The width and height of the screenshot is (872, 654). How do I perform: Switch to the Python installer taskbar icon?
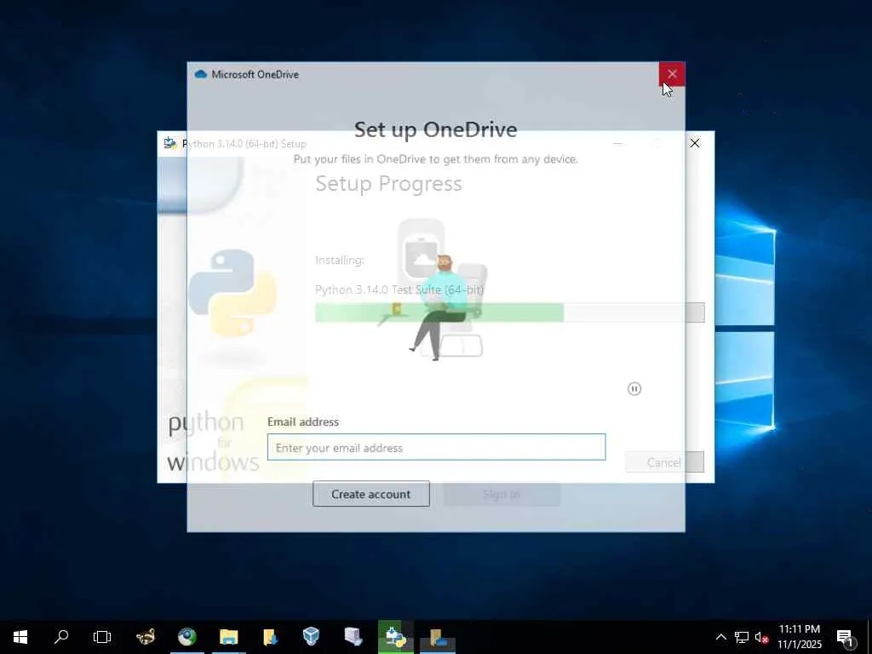pyautogui.click(x=395, y=637)
